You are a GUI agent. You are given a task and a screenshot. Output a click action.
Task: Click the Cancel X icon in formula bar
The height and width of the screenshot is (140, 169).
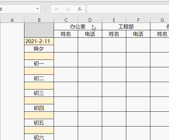point(57,9)
